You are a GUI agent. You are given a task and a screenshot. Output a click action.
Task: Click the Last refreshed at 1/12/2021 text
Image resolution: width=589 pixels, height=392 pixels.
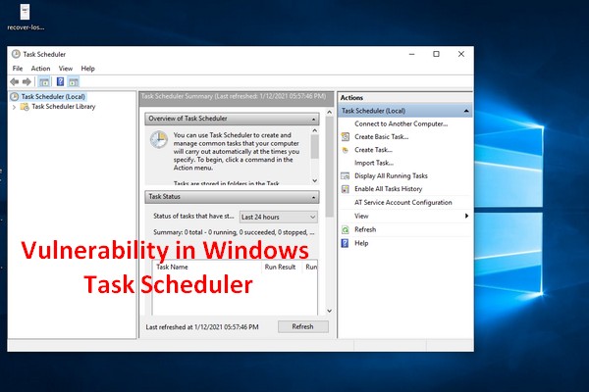click(202, 327)
